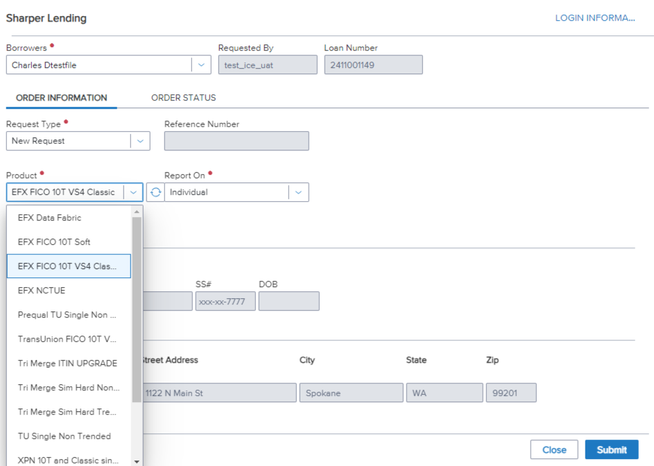Open the Report On dropdown
This screenshot has width=654, height=466.
pos(298,192)
